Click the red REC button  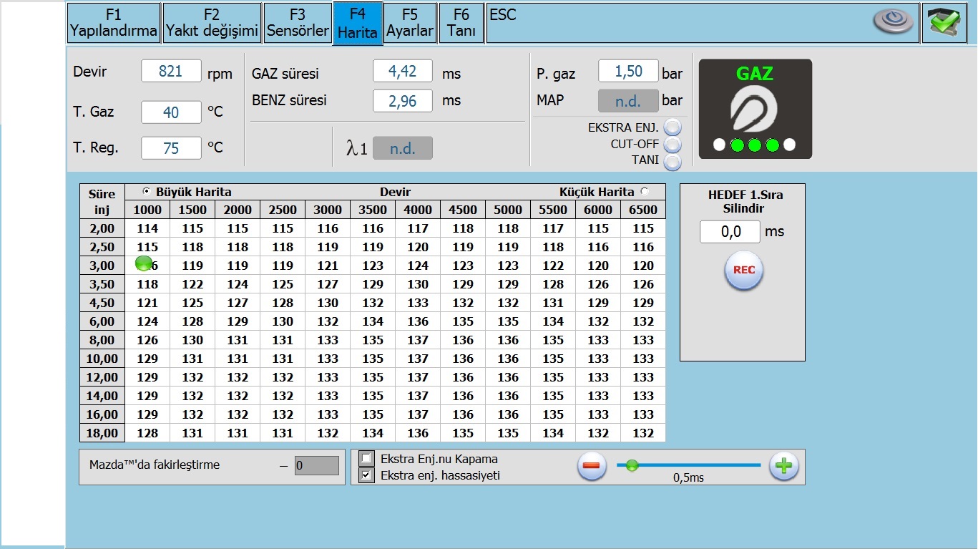coord(744,271)
